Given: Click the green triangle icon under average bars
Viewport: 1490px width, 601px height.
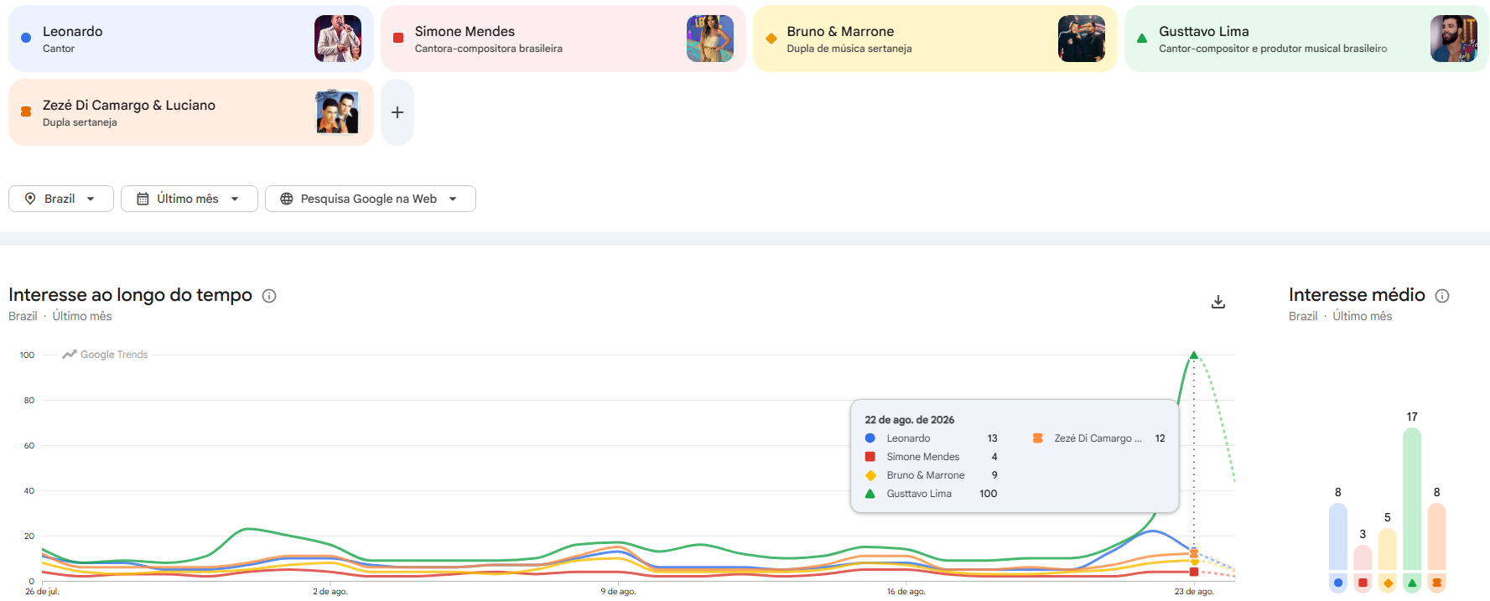Looking at the screenshot, I should [x=1412, y=583].
